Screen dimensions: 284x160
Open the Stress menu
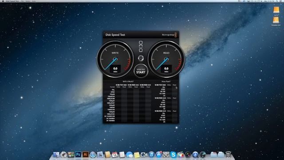(28, 1)
